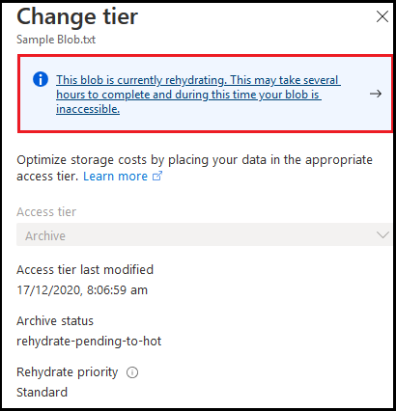This screenshot has width=396, height=411.
Task: Click the Rehydrate priority info icon
Action: click(132, 372)
